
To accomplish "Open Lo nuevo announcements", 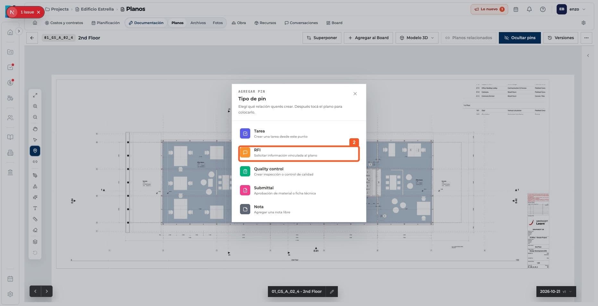I will tap(489, 9).
